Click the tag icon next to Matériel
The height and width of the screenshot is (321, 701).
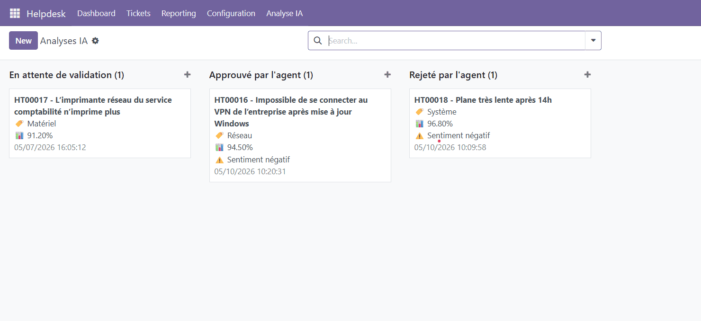point(19,124)
